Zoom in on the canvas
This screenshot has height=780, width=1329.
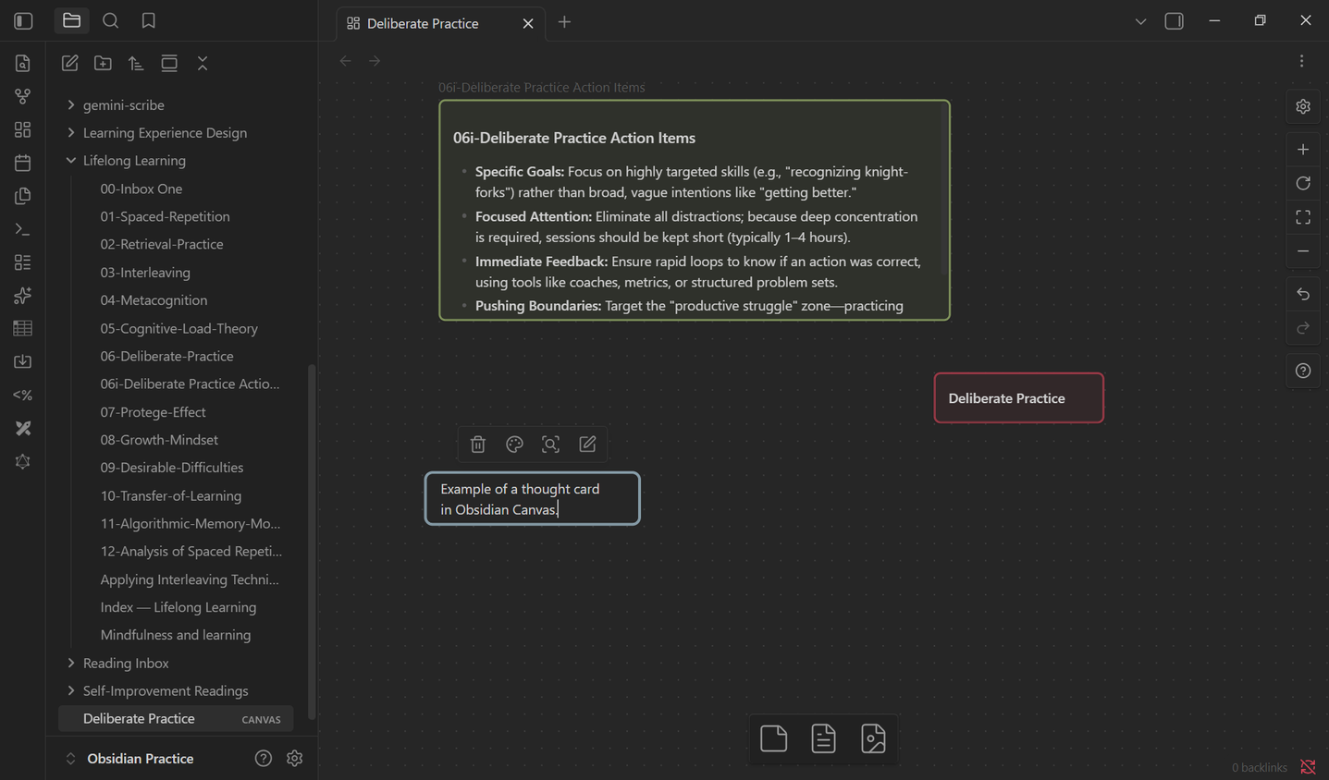click(1303, 150)
